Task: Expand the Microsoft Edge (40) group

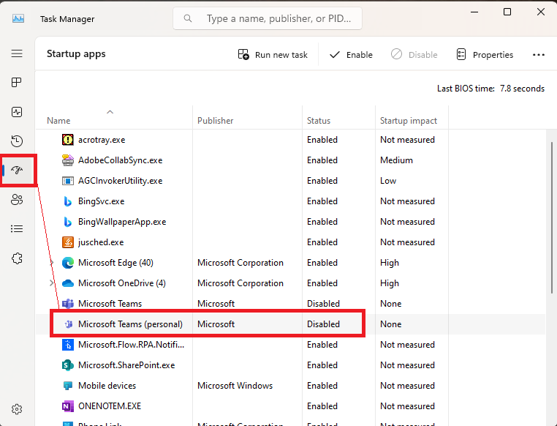Action: point(51,263)
